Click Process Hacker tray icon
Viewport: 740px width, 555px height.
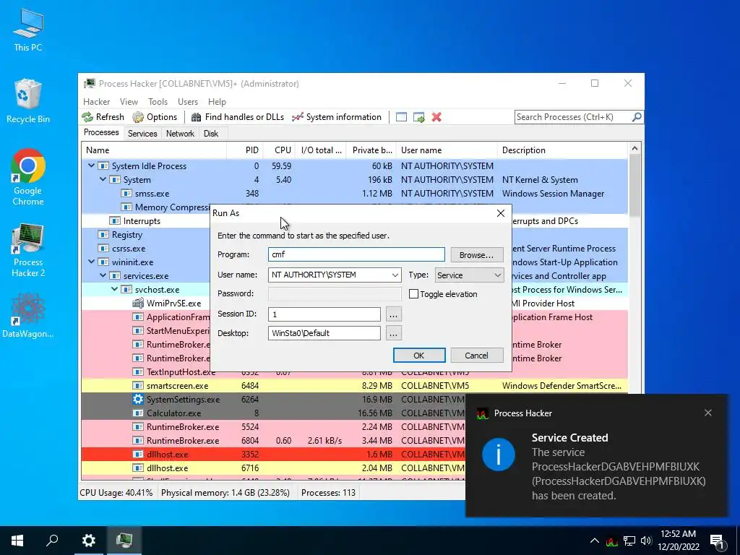click(612, 541)
